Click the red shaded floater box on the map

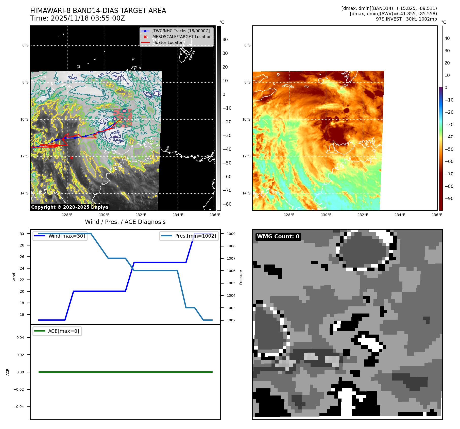click(x=123, y=118)
